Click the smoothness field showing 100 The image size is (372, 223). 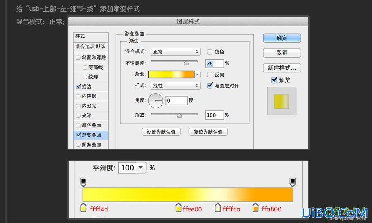[x=128, y=168]
